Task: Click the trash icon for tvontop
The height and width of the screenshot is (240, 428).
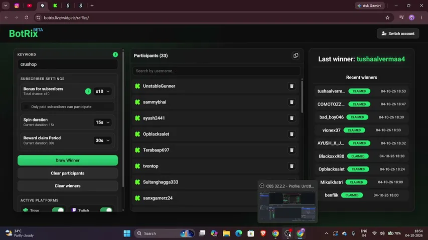Action: pyautogui.click(x=292, y=166)
